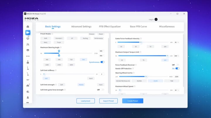Enable Force Feedback Reversal switch
This screenshot has width=211, height=118.
177,65
